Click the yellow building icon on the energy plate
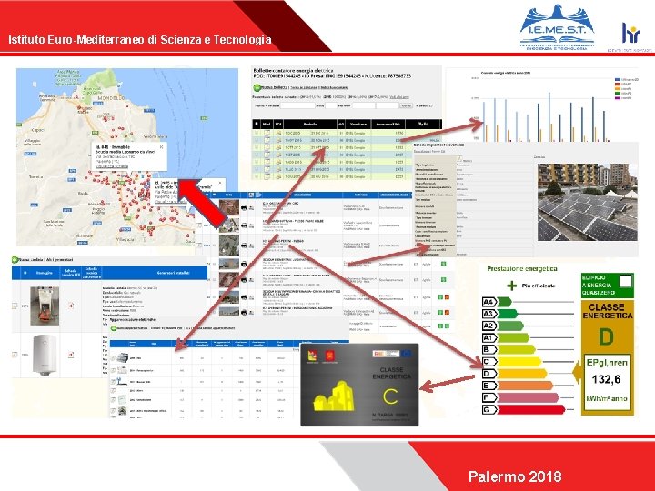 [x=334, y=396]
